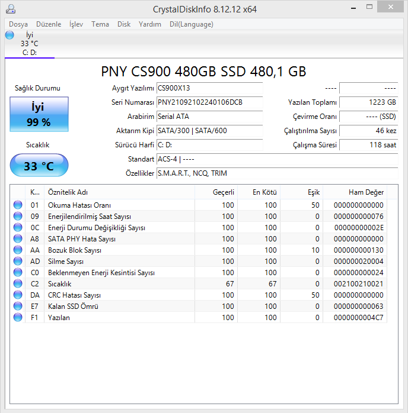Screen dimensions: 408x413
Task: Click the Aktarım Kipi field SATA/300 | SATA/600
Action: pyautogui.click(x=209, y=131)
